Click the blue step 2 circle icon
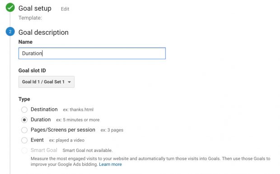 pyautogui.click(x=10, y=32)
